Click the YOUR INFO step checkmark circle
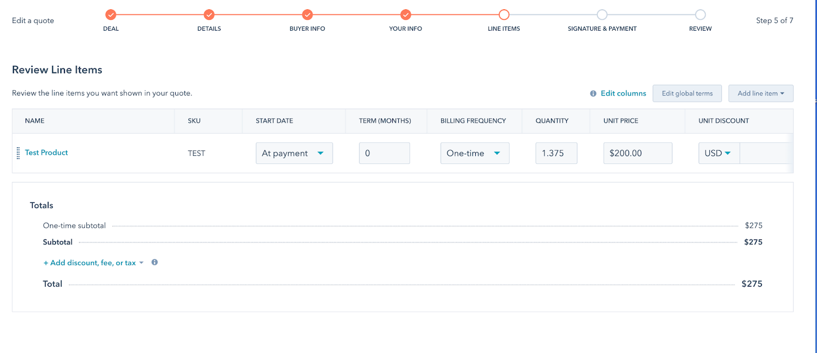 click(405, 15)
